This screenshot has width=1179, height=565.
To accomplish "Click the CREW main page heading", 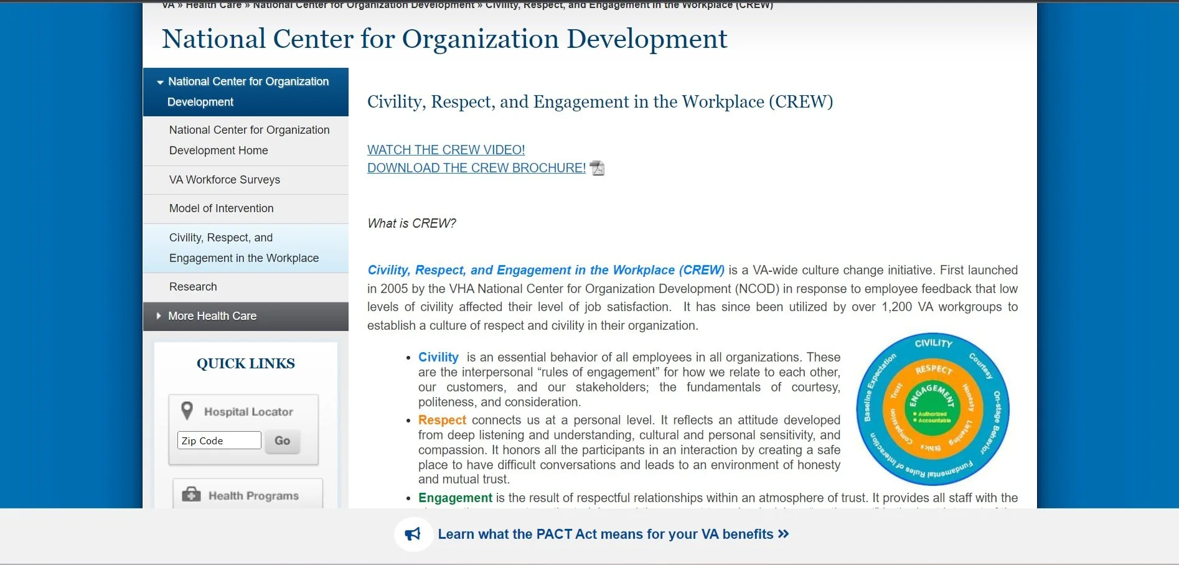I will pos(600,102).
